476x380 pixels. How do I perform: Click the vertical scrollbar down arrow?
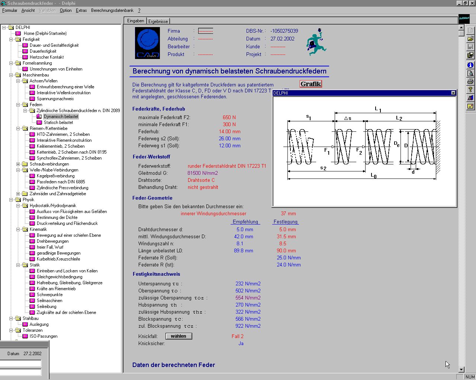[461, 370]
